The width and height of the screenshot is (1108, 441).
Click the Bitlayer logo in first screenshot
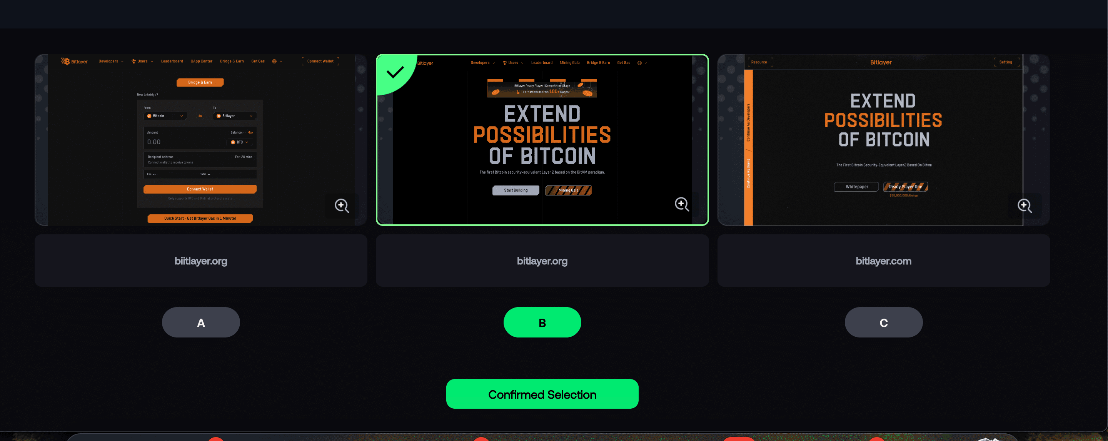pos(74,61)
